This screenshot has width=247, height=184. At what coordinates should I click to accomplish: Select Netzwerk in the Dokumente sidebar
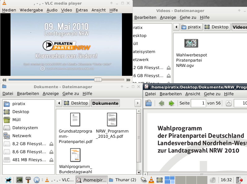coord(22,136)
